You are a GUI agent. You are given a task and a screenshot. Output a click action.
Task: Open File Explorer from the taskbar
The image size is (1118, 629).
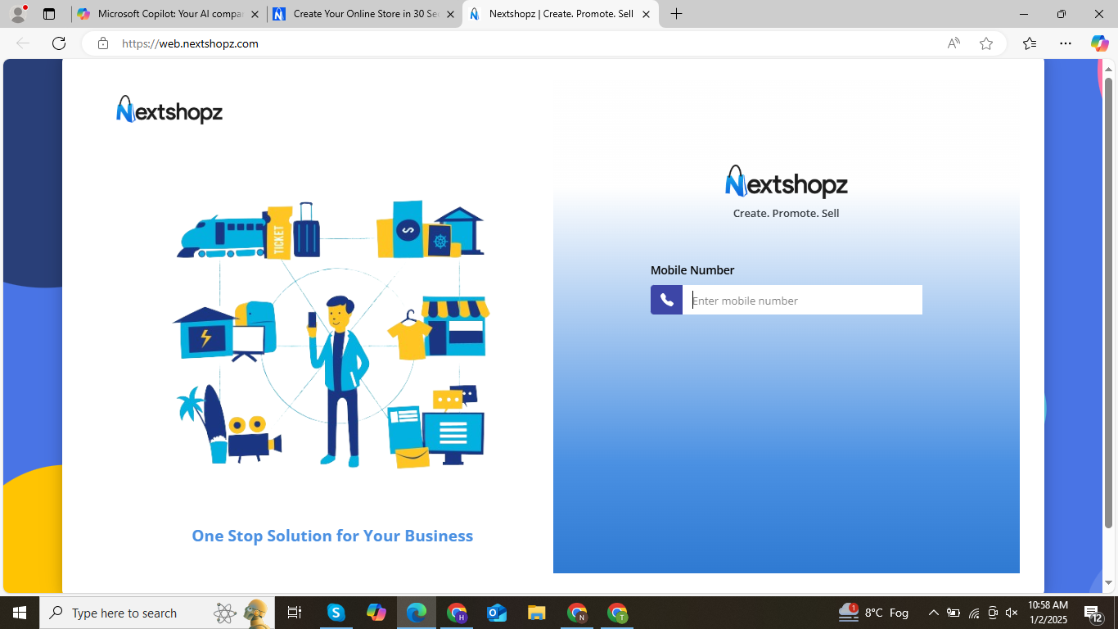pos(537,613)
